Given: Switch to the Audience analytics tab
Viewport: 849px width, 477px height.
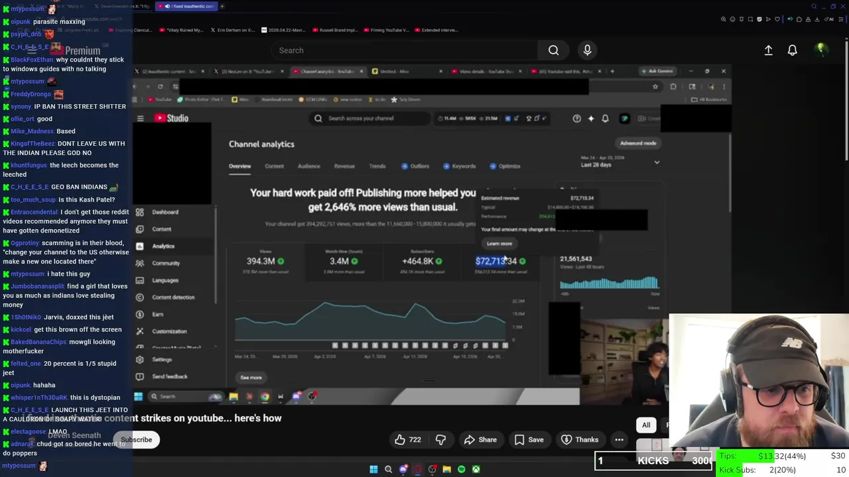Looking at the screenshot, I should point(308,166).
